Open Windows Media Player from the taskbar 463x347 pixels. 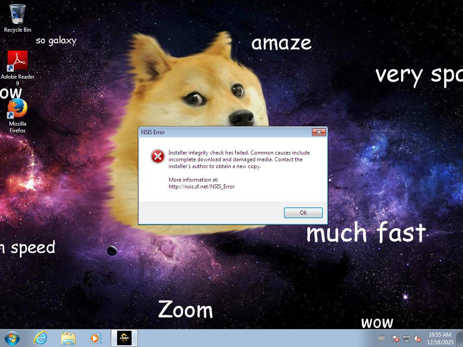coord(95,338)
